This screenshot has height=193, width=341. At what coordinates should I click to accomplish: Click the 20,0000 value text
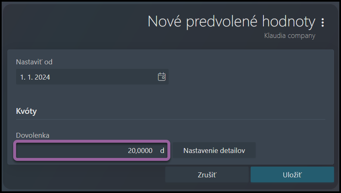click(x=140, y=151)
